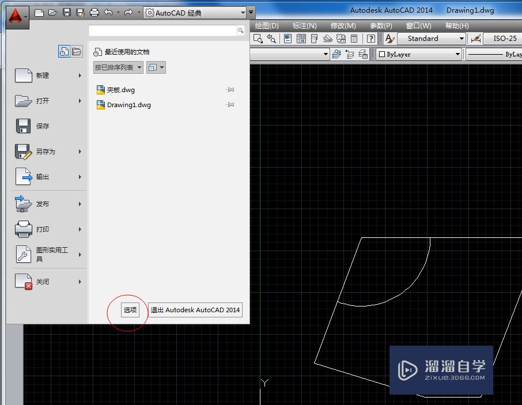Image resolution: width=522 pixels, height=405 pixels.
Task: Click the Save icon in quick access toolbar
Action: tap(67, 13)
